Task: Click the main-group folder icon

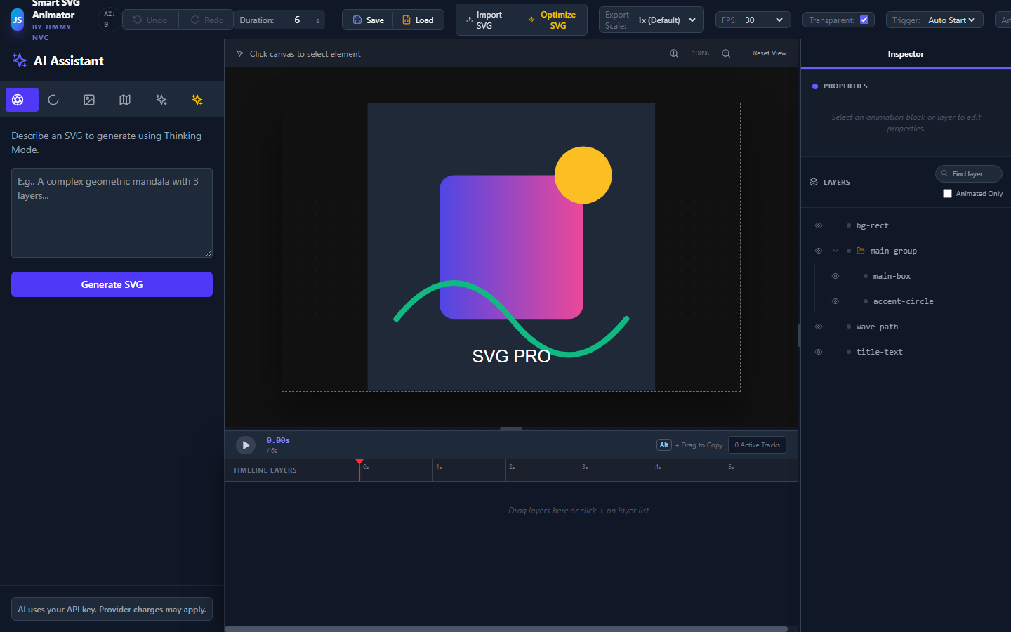Action: [861, 251]
